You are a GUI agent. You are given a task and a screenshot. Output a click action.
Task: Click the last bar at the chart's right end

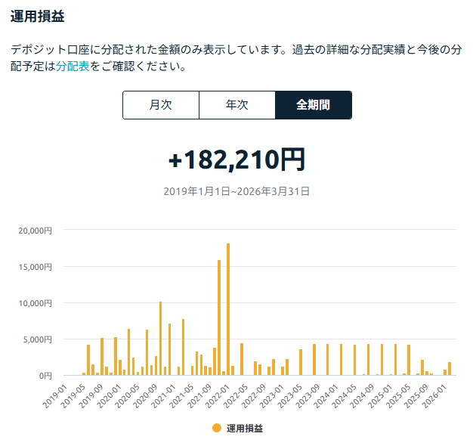[450, 369]
